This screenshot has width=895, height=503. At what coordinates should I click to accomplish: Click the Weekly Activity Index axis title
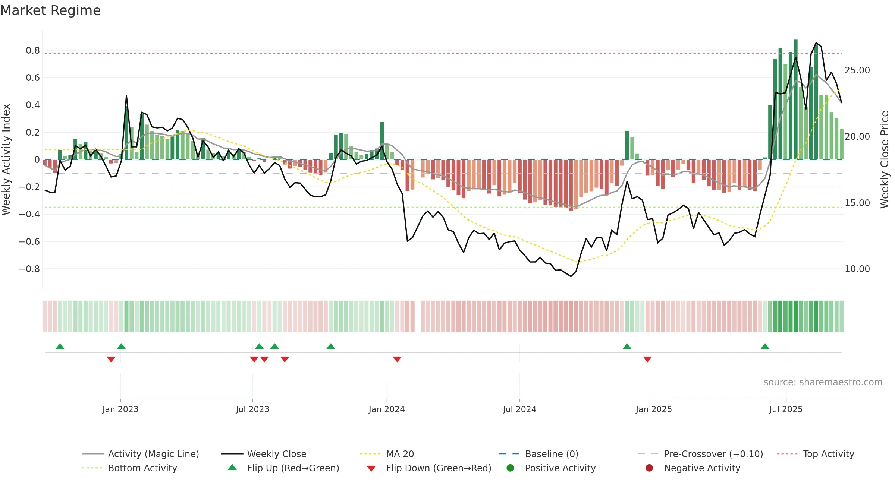pyautogui.click(x=6, y=159)
